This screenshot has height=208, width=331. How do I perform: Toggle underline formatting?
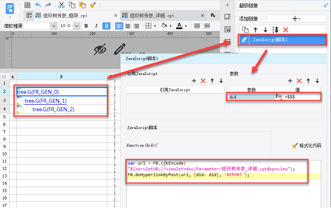pos(106,26)
